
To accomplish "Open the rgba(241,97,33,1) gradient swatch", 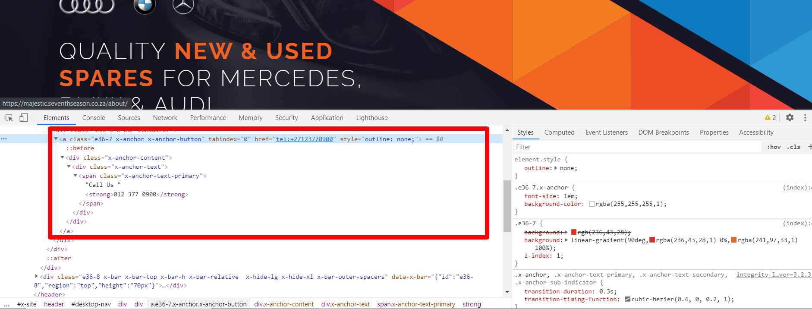I will pos(734,240).
